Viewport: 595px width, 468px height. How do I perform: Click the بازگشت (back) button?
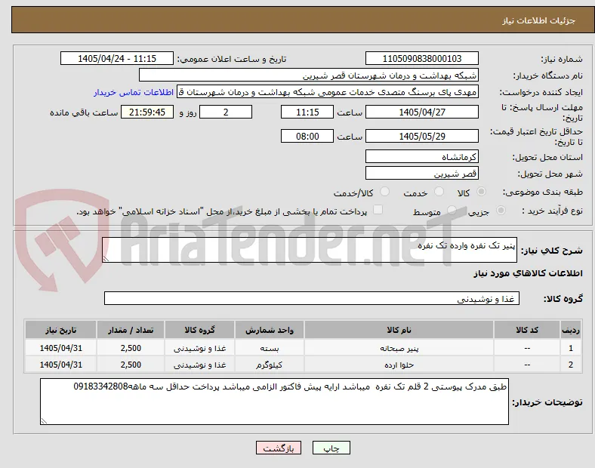click(x=279, y=448)
